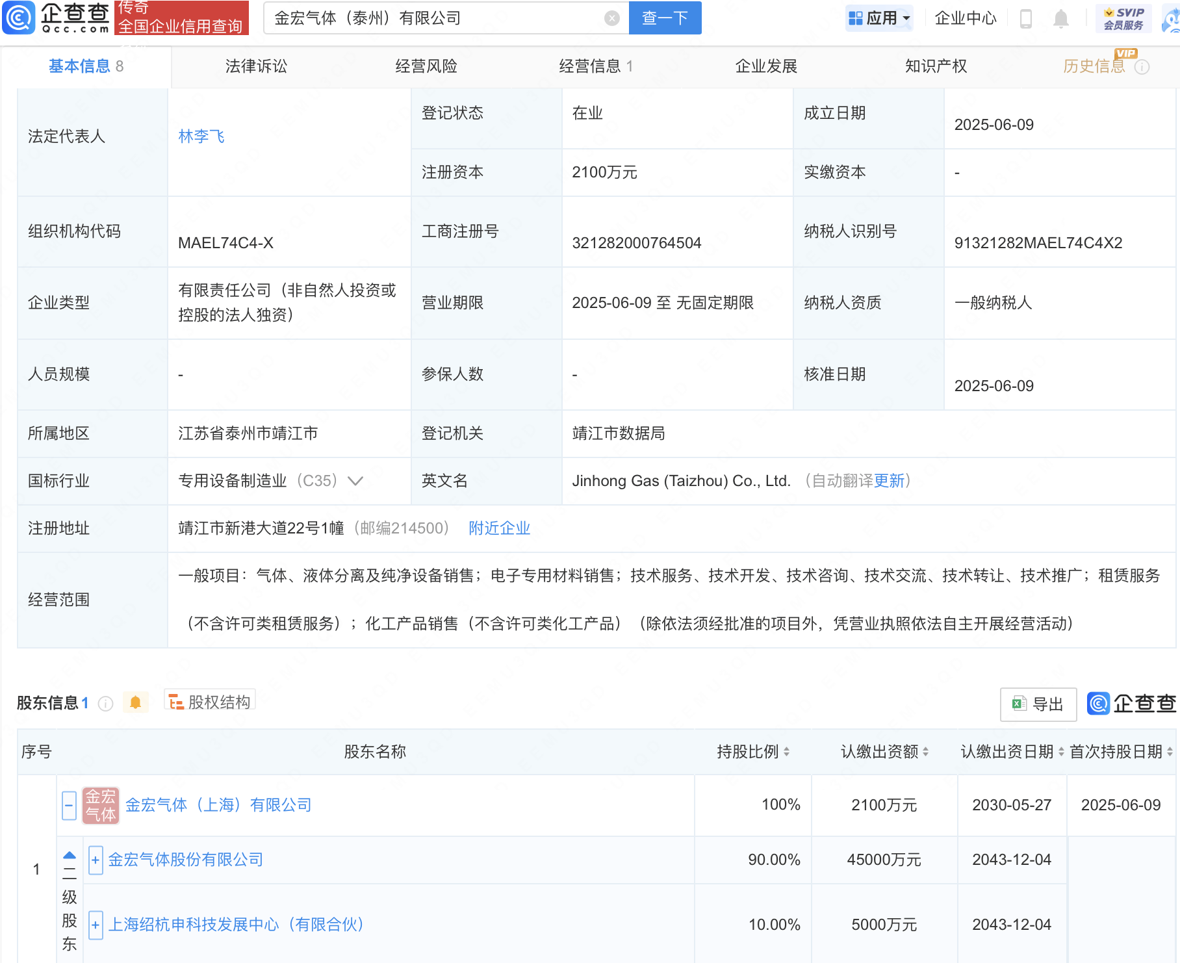Sort by 持股比例 column arrows
Viewport: 1180px width, 963px height.
click(x=786, y=752)
